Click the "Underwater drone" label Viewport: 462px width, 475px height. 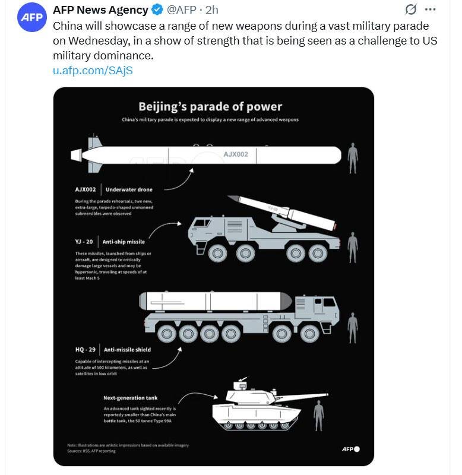pyautogui.click(x=129, y=189)
